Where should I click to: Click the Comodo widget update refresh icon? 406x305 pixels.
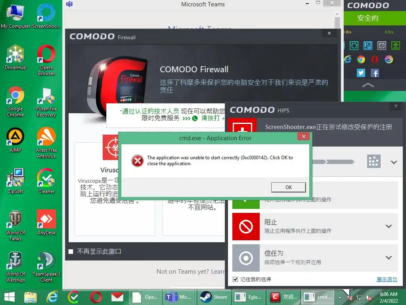pos(354,46)
